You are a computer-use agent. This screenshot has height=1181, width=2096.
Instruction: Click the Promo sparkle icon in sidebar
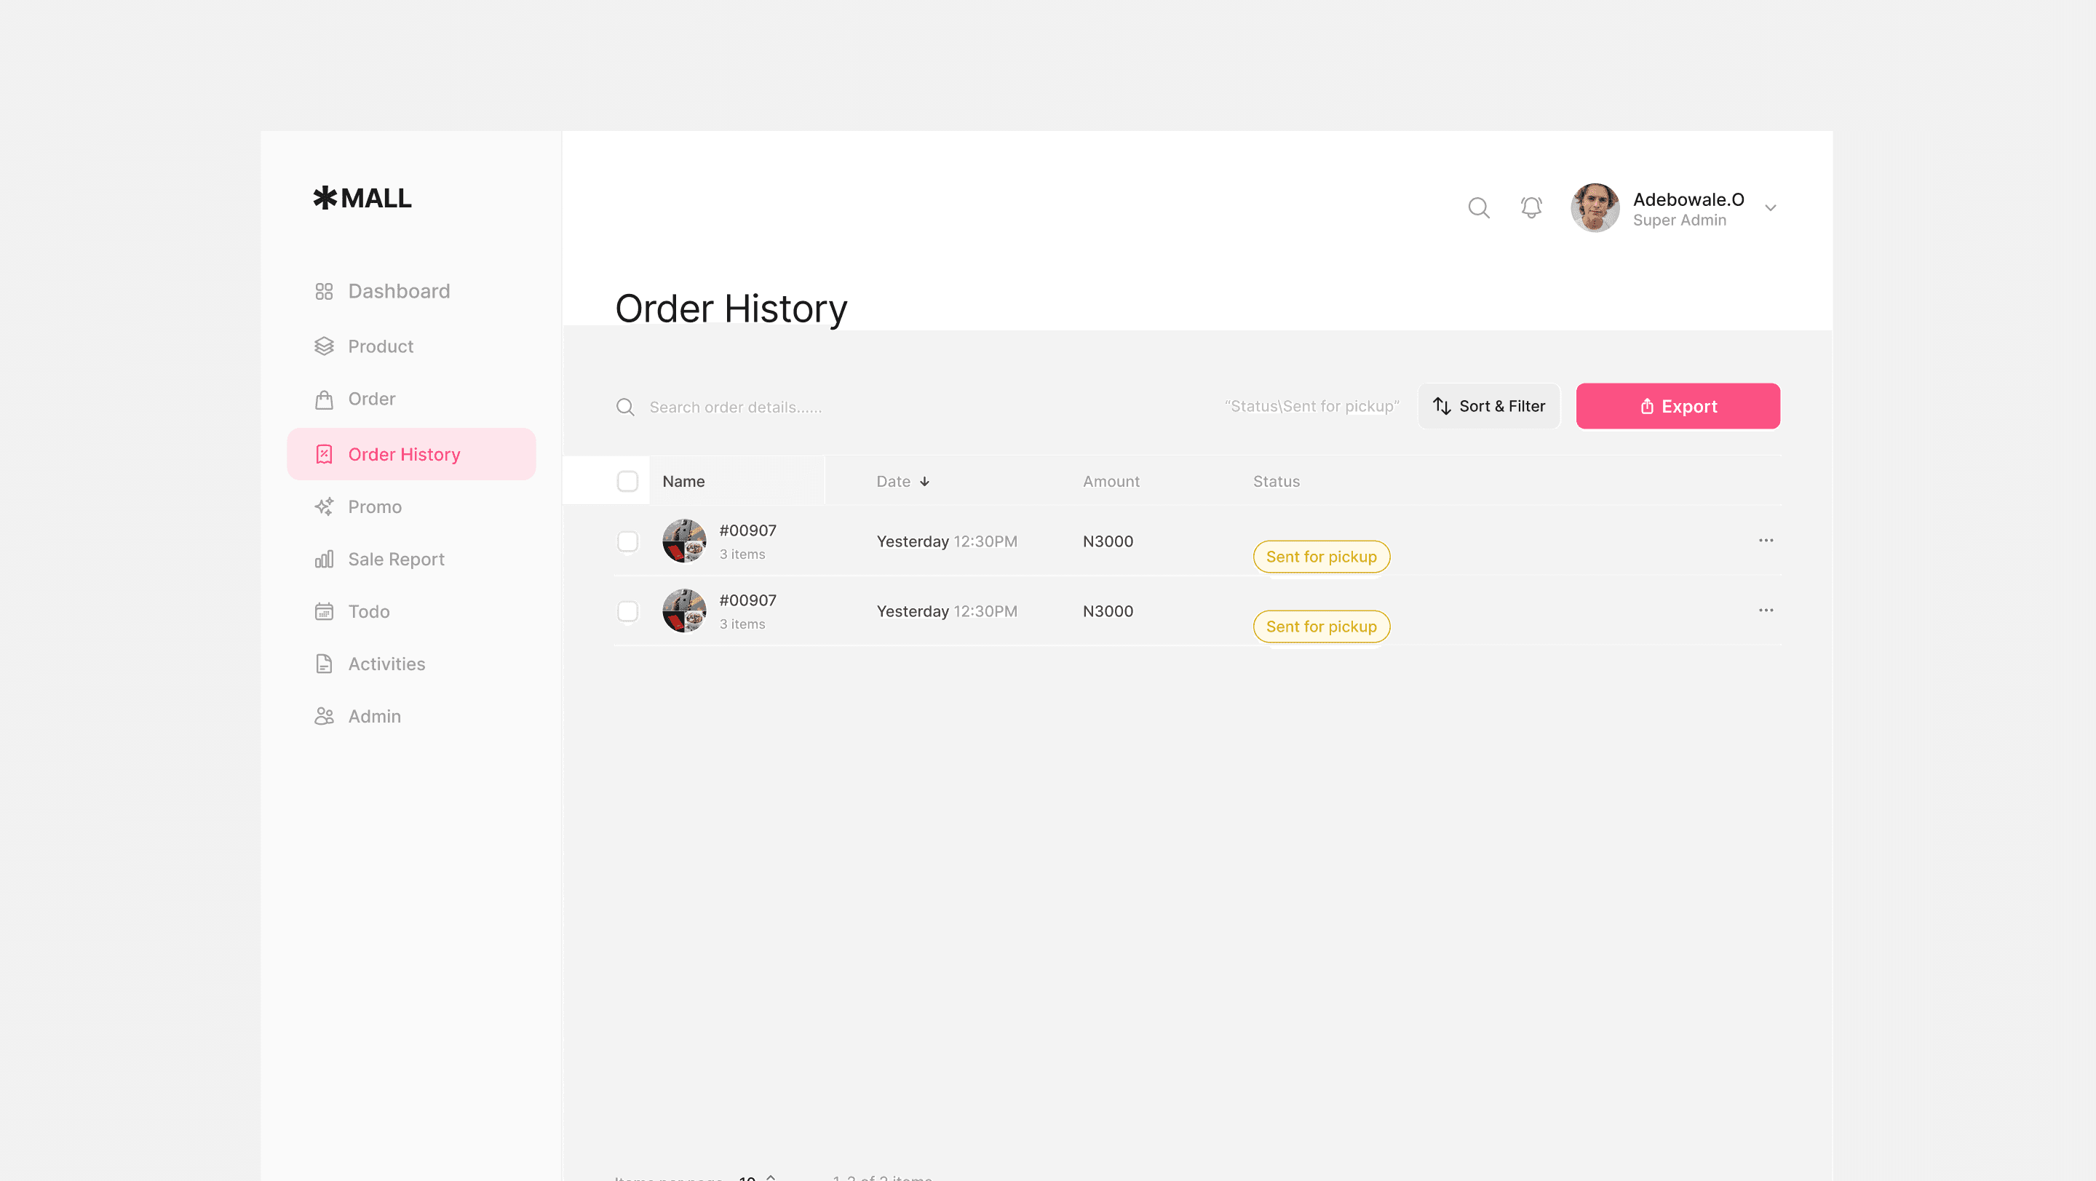[x=324, y=506]
